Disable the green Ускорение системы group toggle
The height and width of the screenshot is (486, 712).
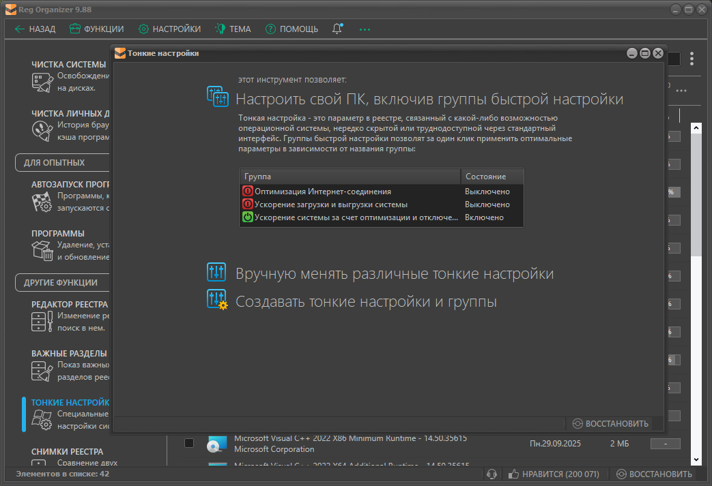click(247, 217)
